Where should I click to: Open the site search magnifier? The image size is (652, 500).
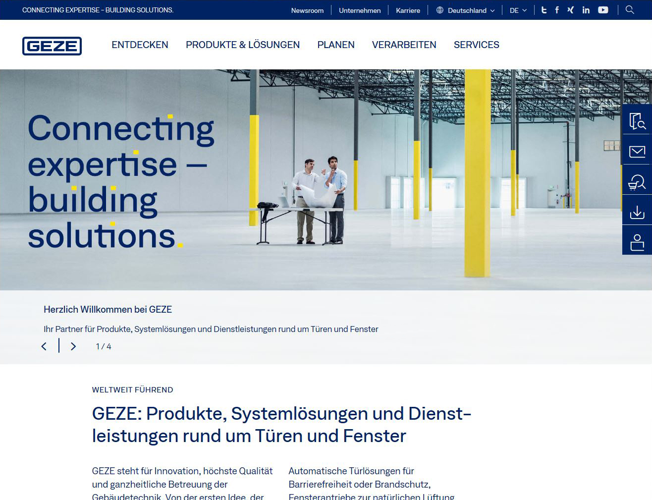630,10
